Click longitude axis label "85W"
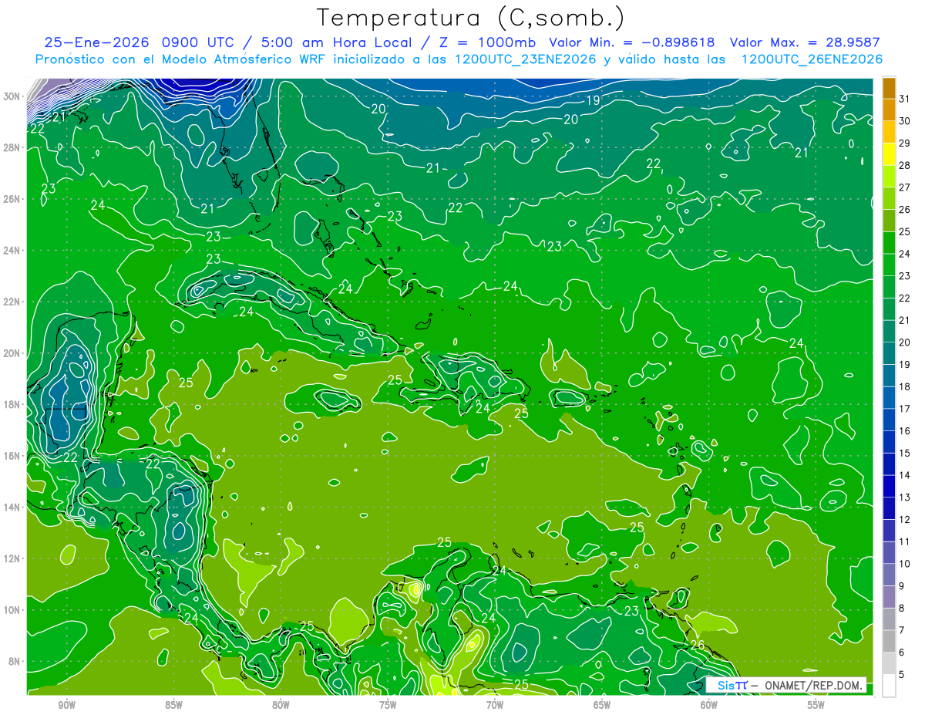 point(173,705)
